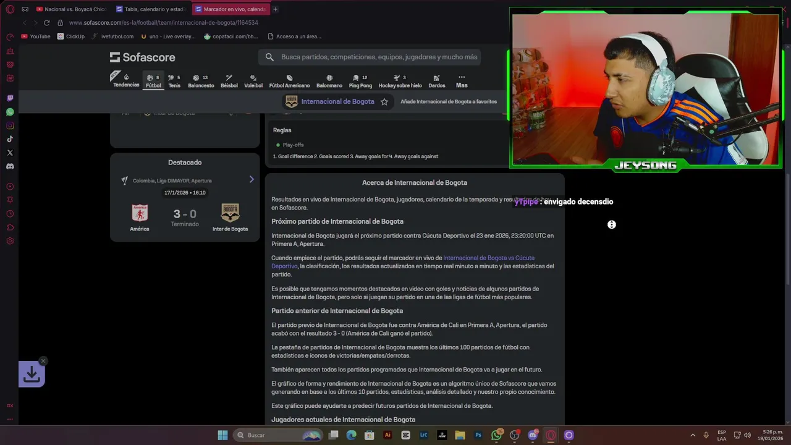Image resolution: width=791 pixels, height=445 pixels.
Task: Open Discord in the Opera sidebar
Action: point(10,166)
